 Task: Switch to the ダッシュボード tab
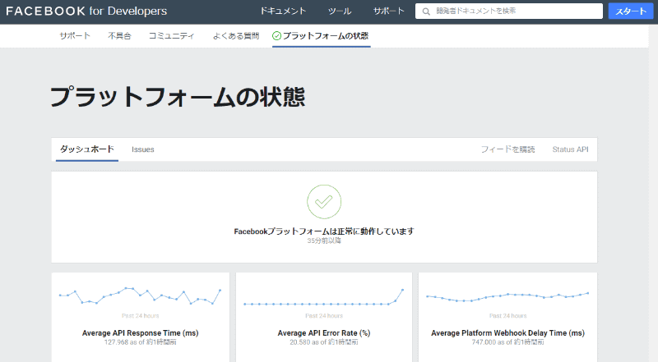(87, 149)
